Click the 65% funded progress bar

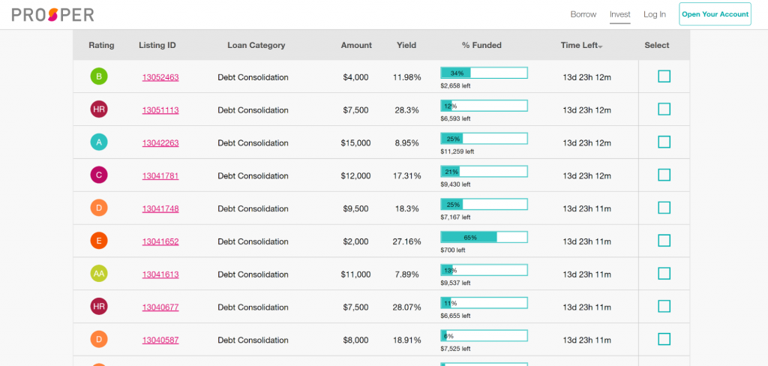484,237
